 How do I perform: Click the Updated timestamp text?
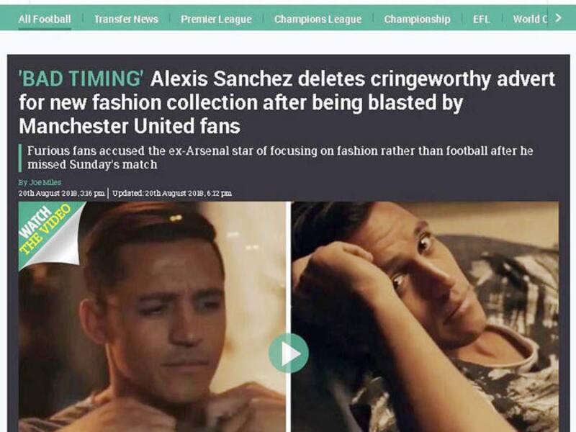(172, 193)
